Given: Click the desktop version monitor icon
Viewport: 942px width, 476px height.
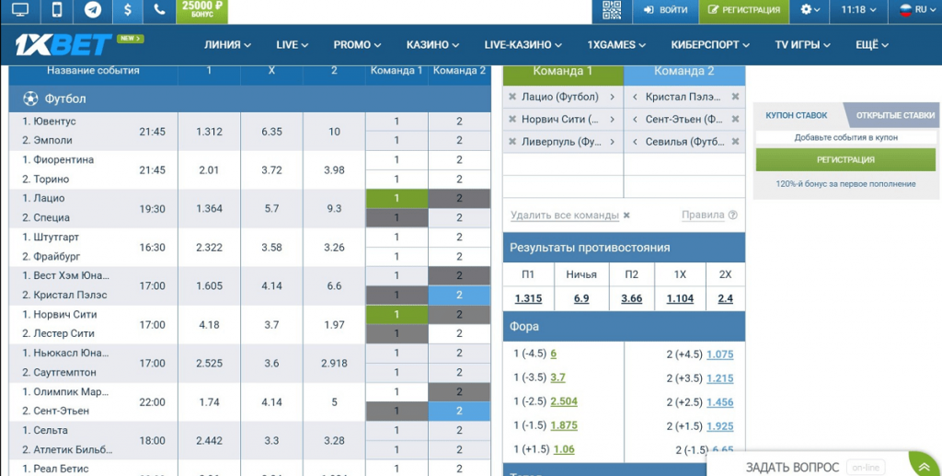Looking at the screenshot, I should point(19,10).
